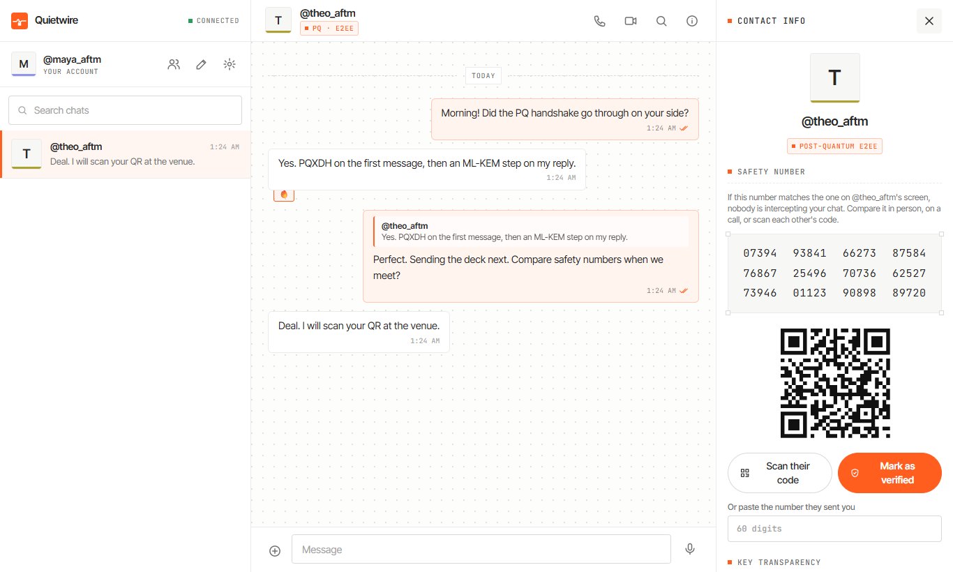This screenshot has height=572, width=953.
Task: Click message 'Morning! Did the PQ handshake'
Action: point(565,119)
